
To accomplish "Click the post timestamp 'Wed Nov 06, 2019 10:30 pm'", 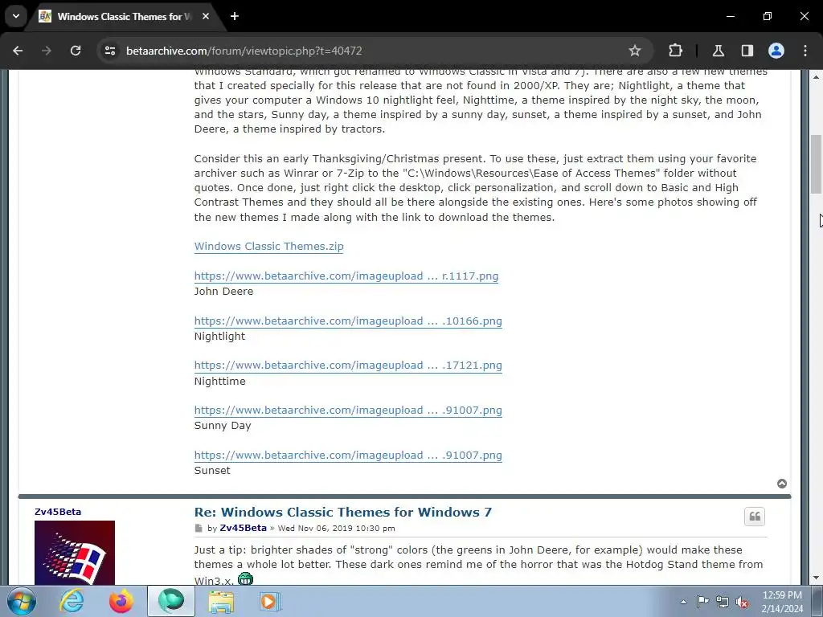I will pos(337,529).
